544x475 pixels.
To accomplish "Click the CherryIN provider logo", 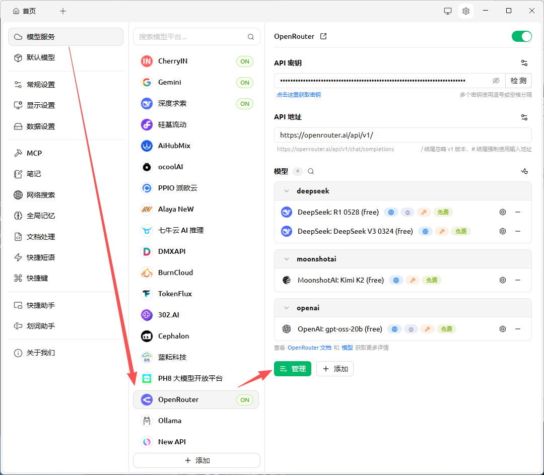I will click(x=147, y=61).
